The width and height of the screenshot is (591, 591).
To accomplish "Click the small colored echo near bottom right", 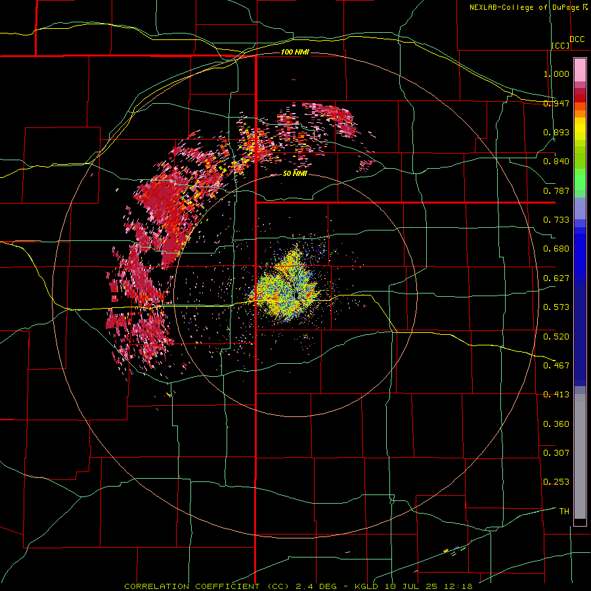I will coord(455,550).
